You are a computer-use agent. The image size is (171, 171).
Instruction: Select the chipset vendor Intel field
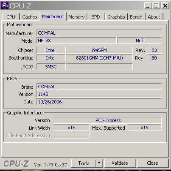coord(51,50)
